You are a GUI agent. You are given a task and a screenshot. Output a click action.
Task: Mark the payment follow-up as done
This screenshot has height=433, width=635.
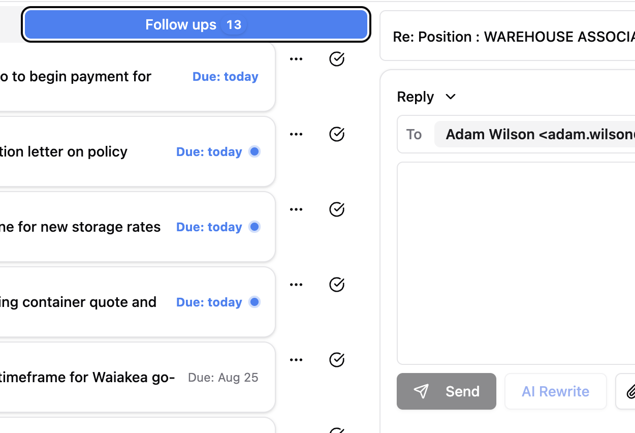point(337,59)
